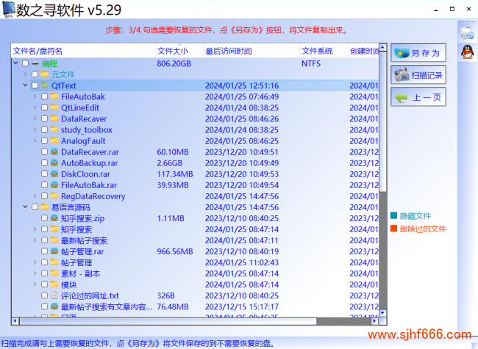Expand the RegDataRecovery folder
The width and height of the screenshot is (478, 349).
(x=35, y=196)
